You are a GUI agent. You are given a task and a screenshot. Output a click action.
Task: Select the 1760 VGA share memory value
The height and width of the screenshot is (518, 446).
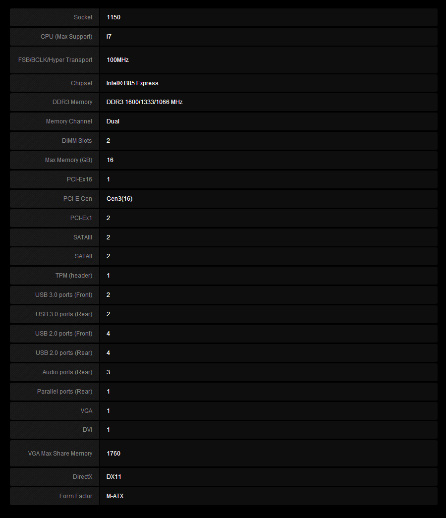tap(113, 454)
